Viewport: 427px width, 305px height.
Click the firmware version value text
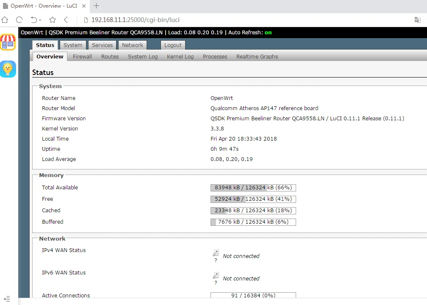pyautogui.click(x=307, y=119)
